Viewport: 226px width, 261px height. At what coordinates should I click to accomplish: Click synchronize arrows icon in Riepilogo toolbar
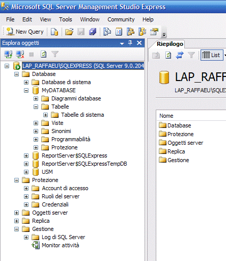point(180,55)
